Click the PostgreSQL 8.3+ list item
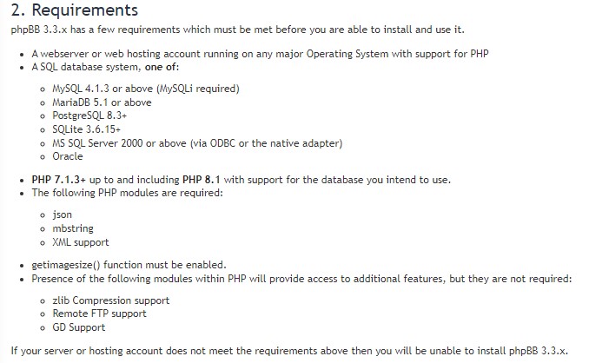This screenshot has height=363, width=589. point(89,115)
